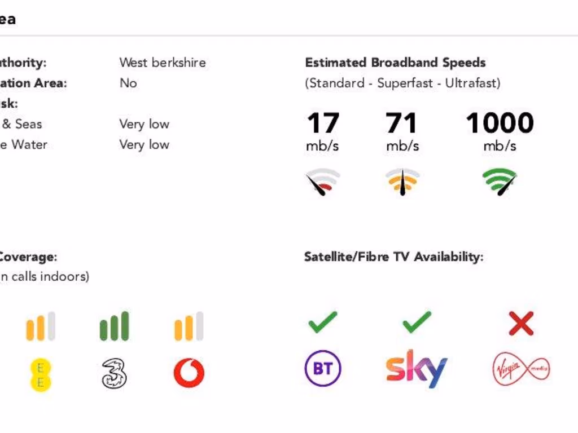Click the 71 mb/s superfast speed value
The height and width of the screenshot is (433, 578).
point(402,124)
